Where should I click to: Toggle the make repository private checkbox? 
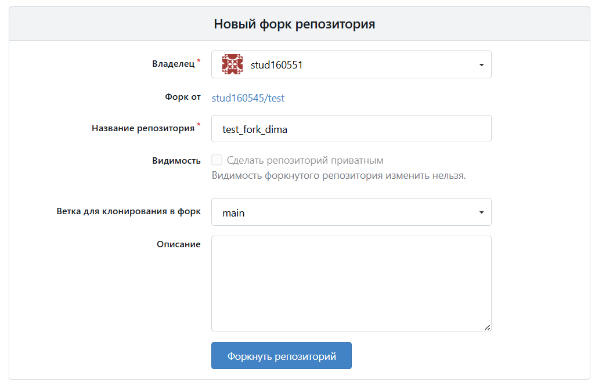217,160
